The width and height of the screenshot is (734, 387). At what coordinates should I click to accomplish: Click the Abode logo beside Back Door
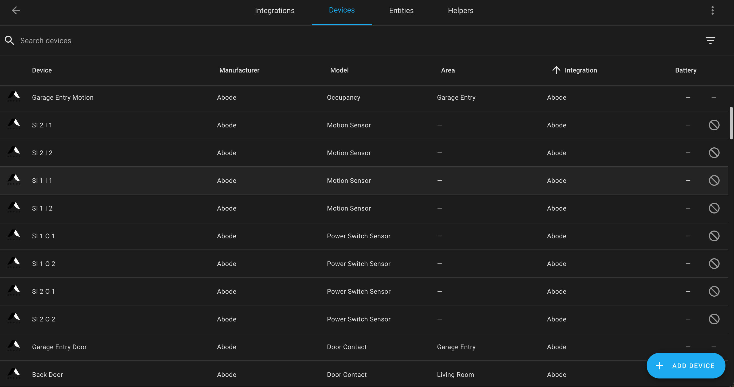click(x=13, y=374)
